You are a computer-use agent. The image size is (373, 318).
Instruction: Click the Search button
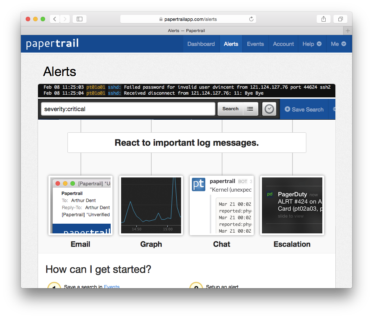click(x=230, y=109)
